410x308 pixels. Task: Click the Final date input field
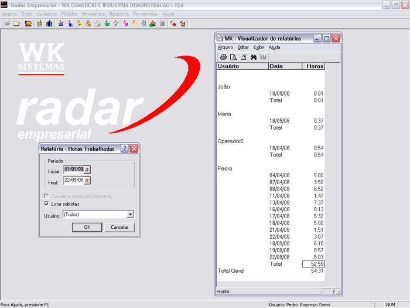[73, 180]
